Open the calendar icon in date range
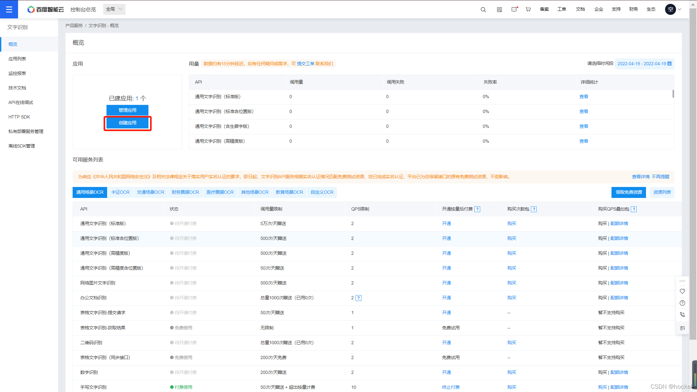This screenshot has width=697, height=392. click(670, 64)
